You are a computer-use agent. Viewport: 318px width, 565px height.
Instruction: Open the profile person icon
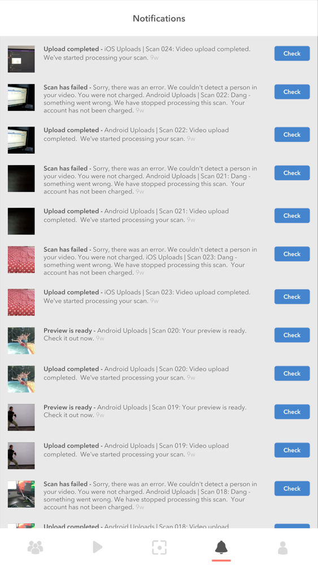click(x=283, y=547)
